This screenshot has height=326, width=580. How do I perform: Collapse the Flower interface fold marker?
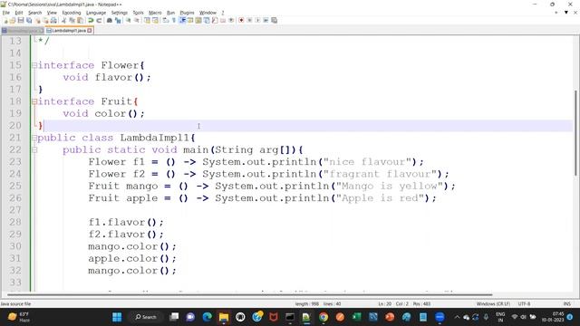34,65
